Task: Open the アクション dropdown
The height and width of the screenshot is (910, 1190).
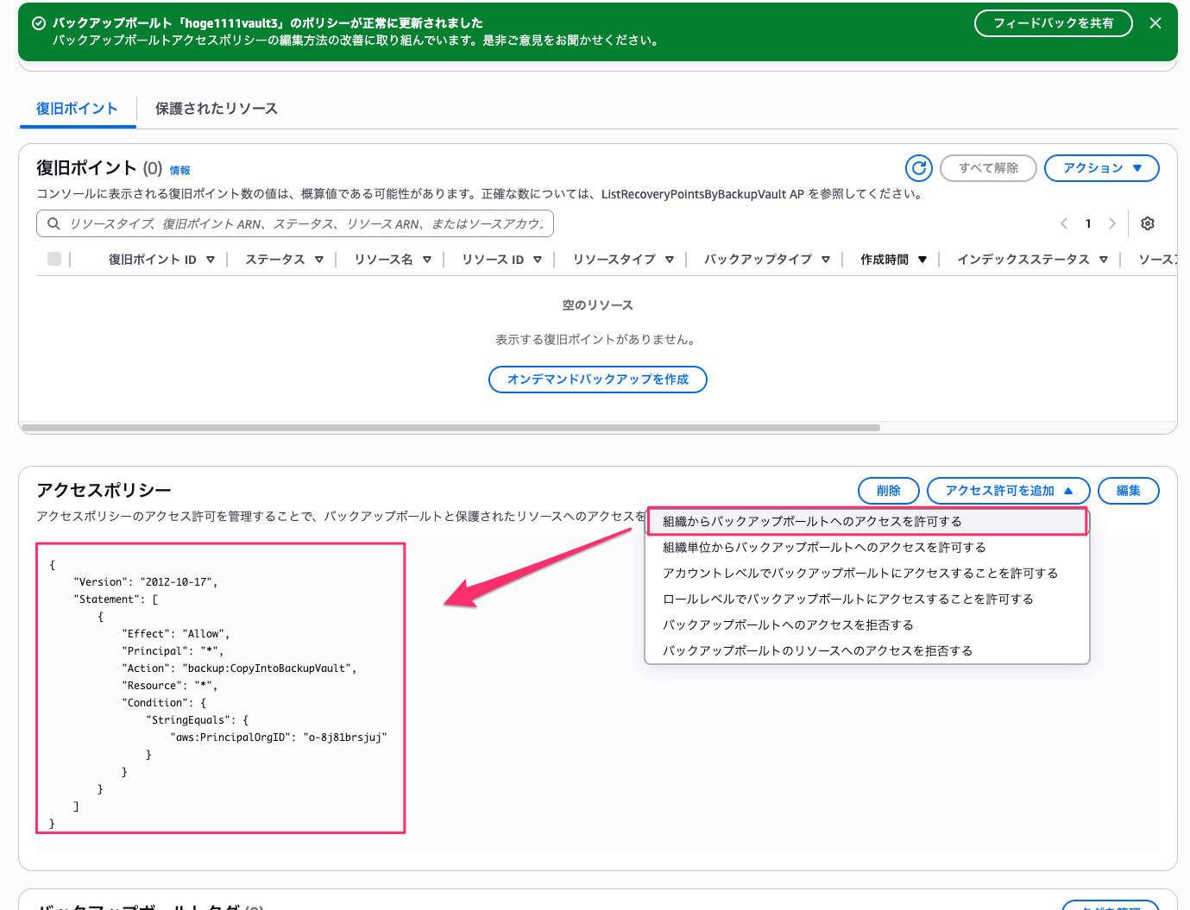Action: click(x=1101, y=168)
